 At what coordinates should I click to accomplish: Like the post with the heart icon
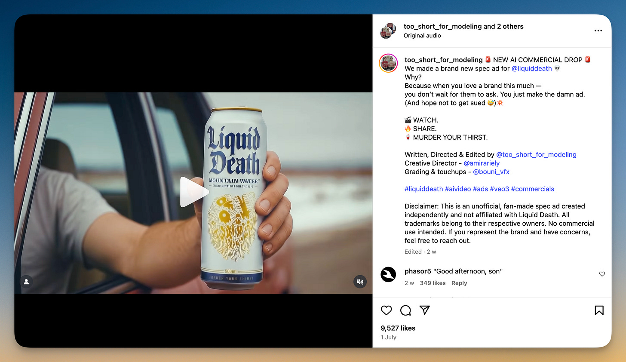click(x=387, y=310)
